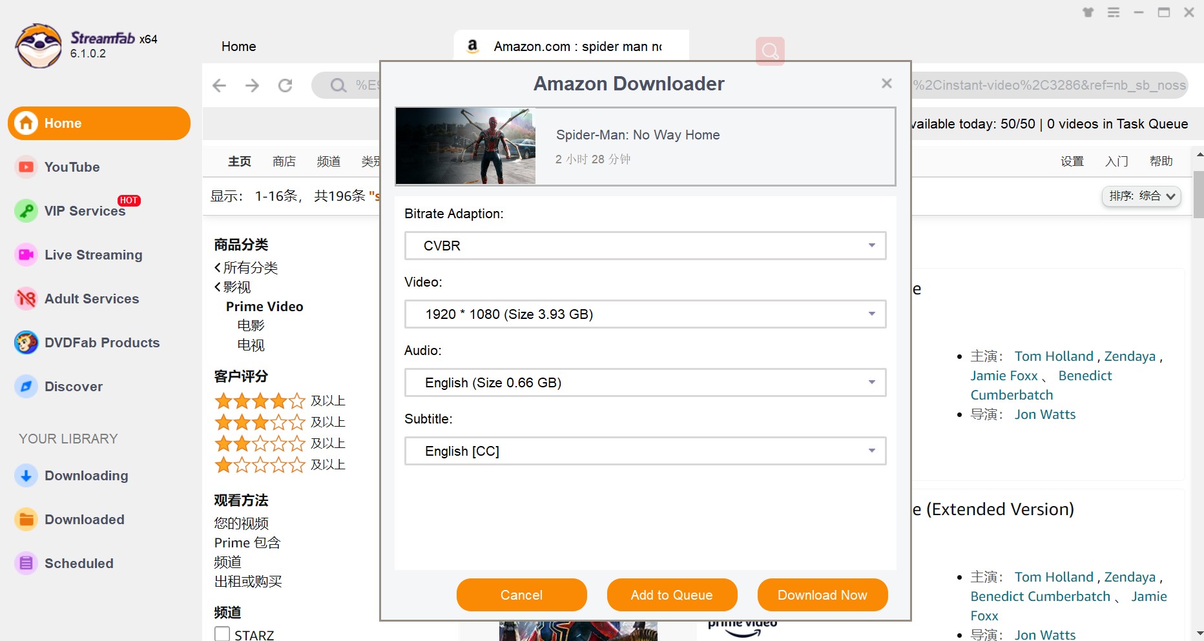Select the 电视 subcategory
1204x641 pixels.
[x=251, y=345]
